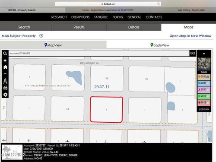Reload the page in browser address bar

[159, 4]
